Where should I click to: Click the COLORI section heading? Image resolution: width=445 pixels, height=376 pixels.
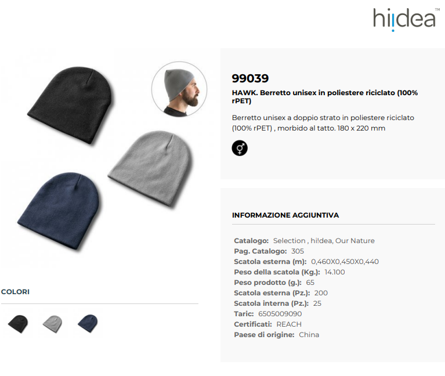pyautogui.click(x=15, y=292)
